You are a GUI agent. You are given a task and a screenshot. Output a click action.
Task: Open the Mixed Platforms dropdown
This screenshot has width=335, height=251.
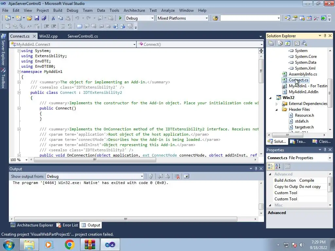point(207,18)
